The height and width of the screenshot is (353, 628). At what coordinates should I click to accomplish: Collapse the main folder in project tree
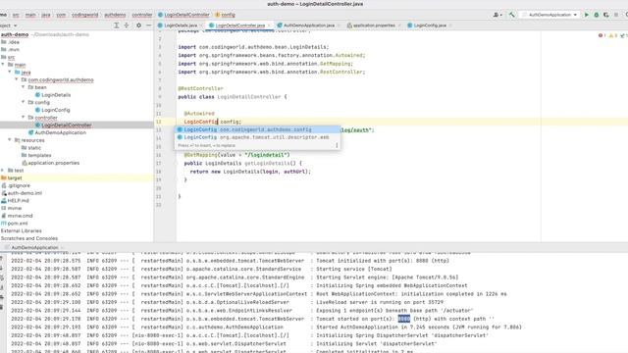[x=3, y=65]
